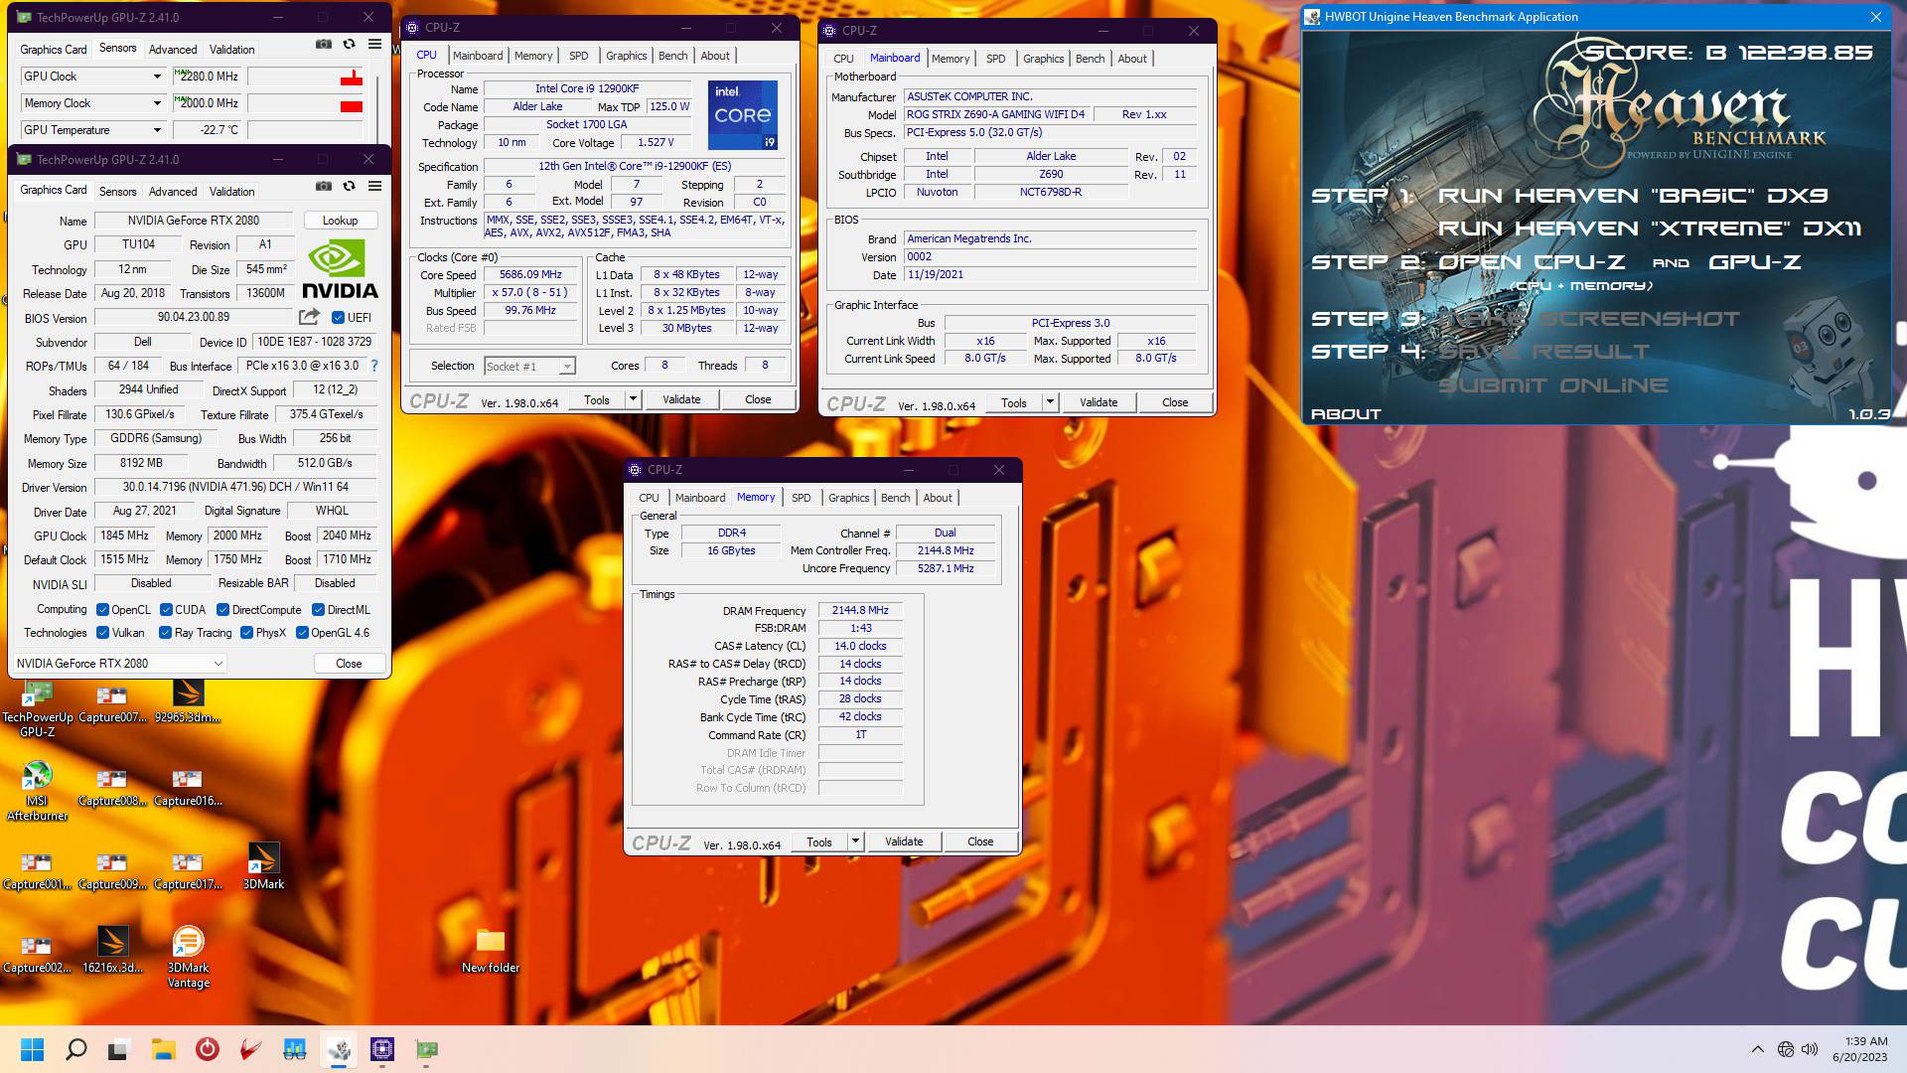
Task: Click the Lookup button in GPU-Z
Action: [x=340, y=221]
